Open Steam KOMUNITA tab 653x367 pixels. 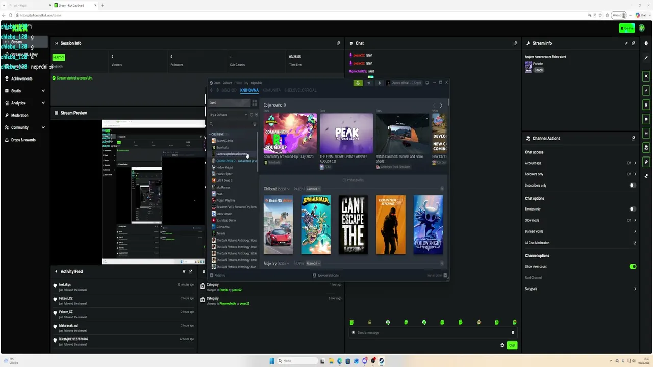(271, 90)
